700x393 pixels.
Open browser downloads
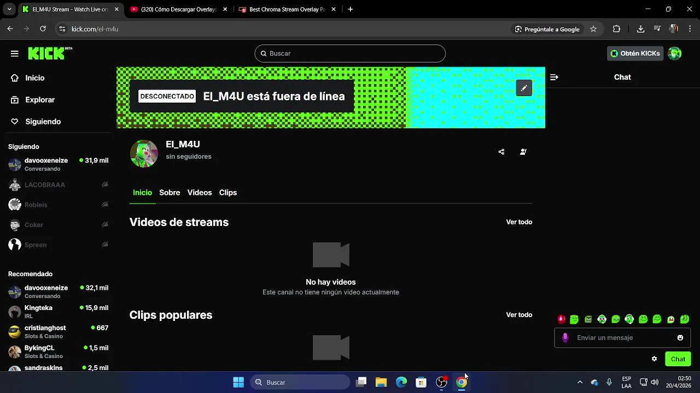[x=640, y=29]
